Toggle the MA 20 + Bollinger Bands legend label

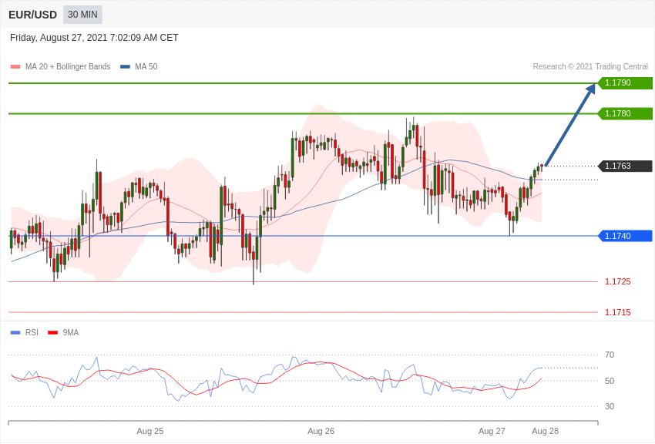click(68, 67)
